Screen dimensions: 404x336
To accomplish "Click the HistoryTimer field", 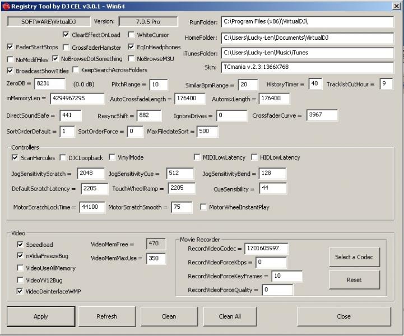I will click(x=315, y=83).
